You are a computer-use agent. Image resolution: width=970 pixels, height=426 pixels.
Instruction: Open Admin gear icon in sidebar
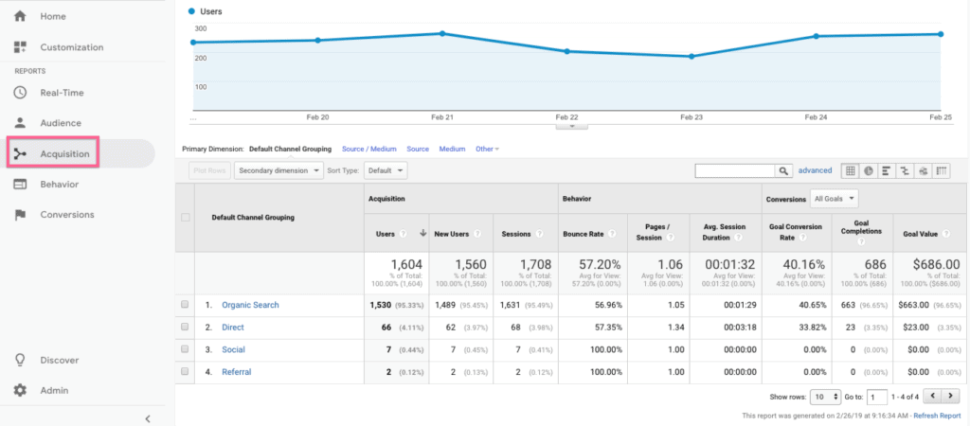[21, 390]
